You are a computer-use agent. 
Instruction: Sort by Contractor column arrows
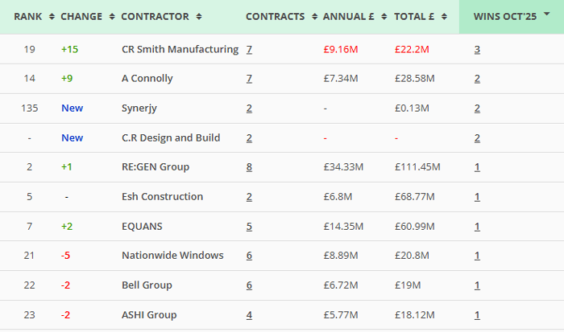(199, 17)
